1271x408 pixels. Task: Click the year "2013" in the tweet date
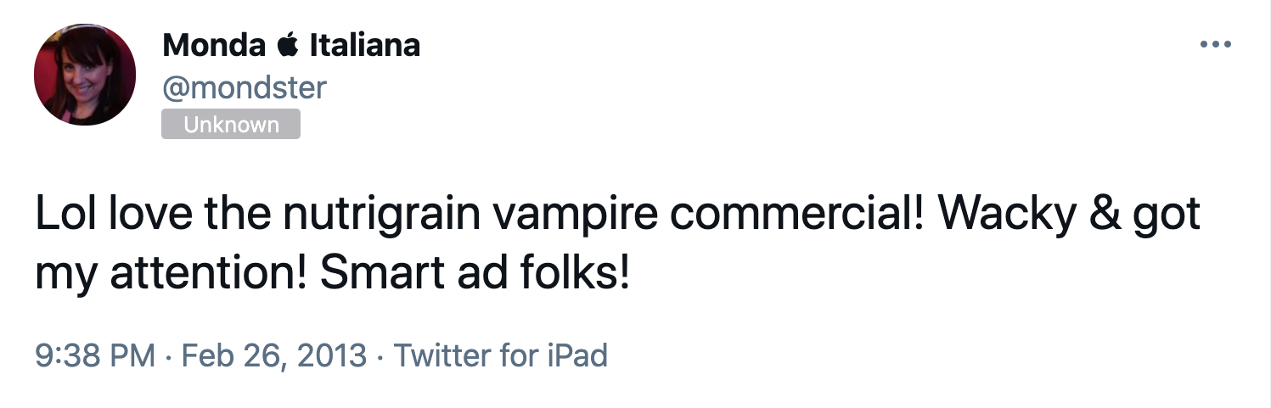[x=332, y=355]
